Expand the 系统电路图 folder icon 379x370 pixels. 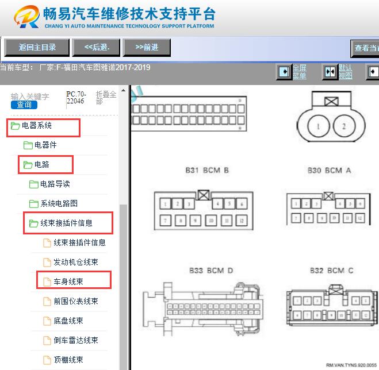pos(33,204)
